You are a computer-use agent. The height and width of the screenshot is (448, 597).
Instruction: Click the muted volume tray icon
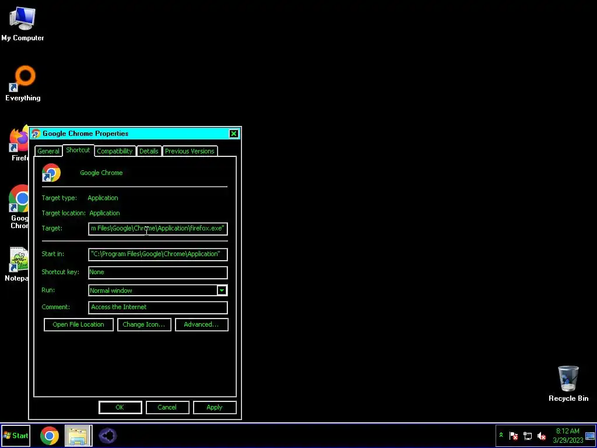coord(541,435)
